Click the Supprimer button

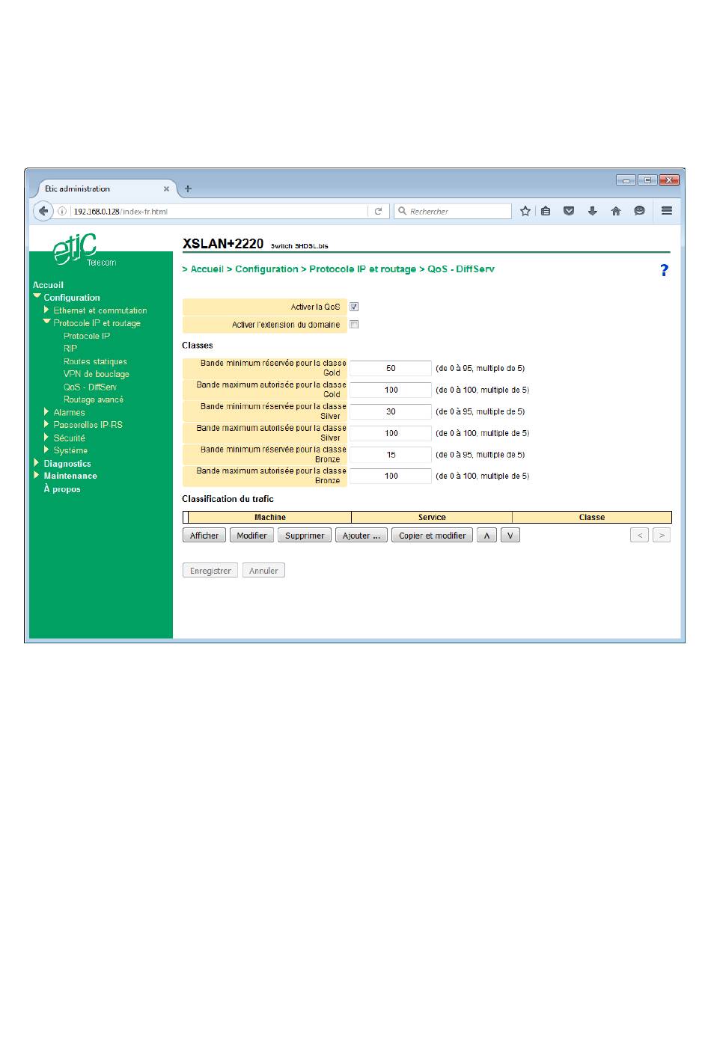point(305,536)
